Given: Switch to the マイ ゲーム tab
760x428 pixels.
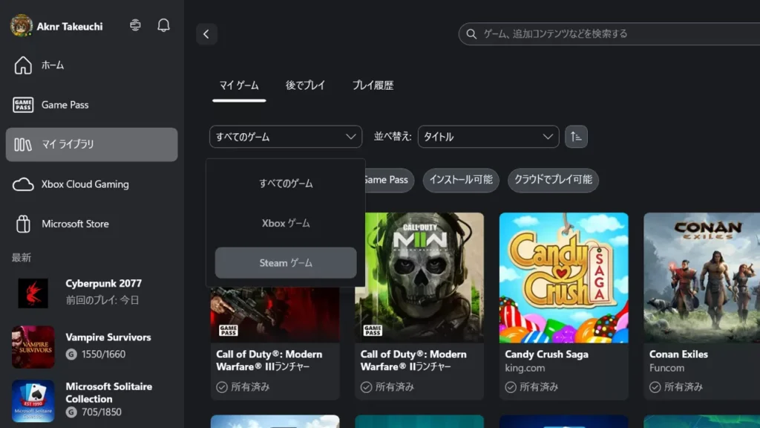Looking at the screenshot, I should pyautogui.click(x=239, y=85).
